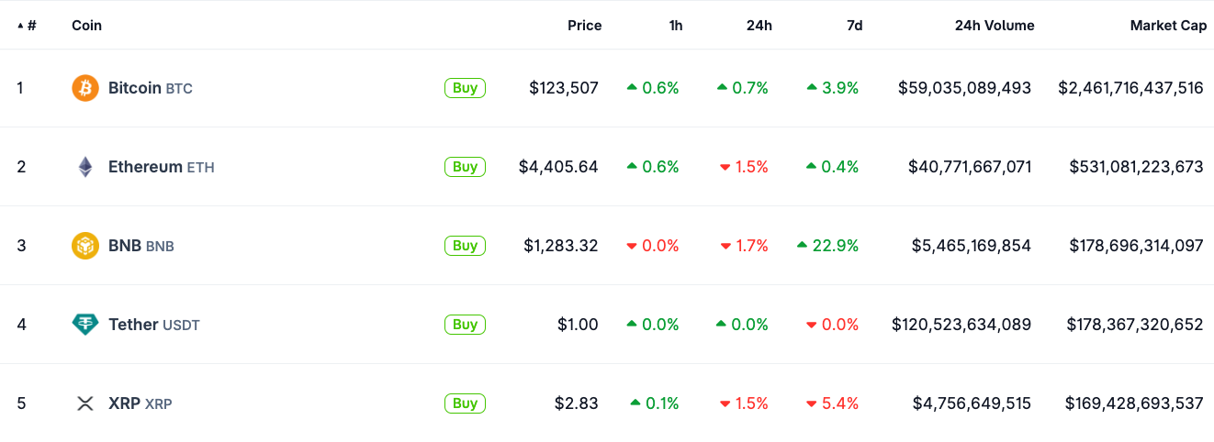Click the Bitcoin logo icon
The width and height of the screenshot is (1214, 442).
[85, 88]
